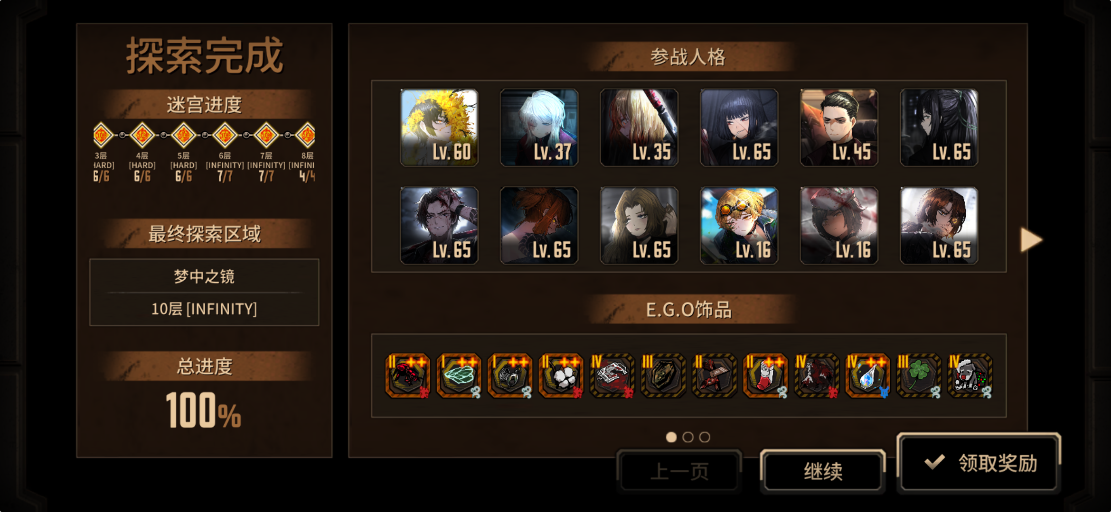Select the red Christmas stocking E.G.O gift
Viewport: 1111px width, 512px height.
click(765, 375)
